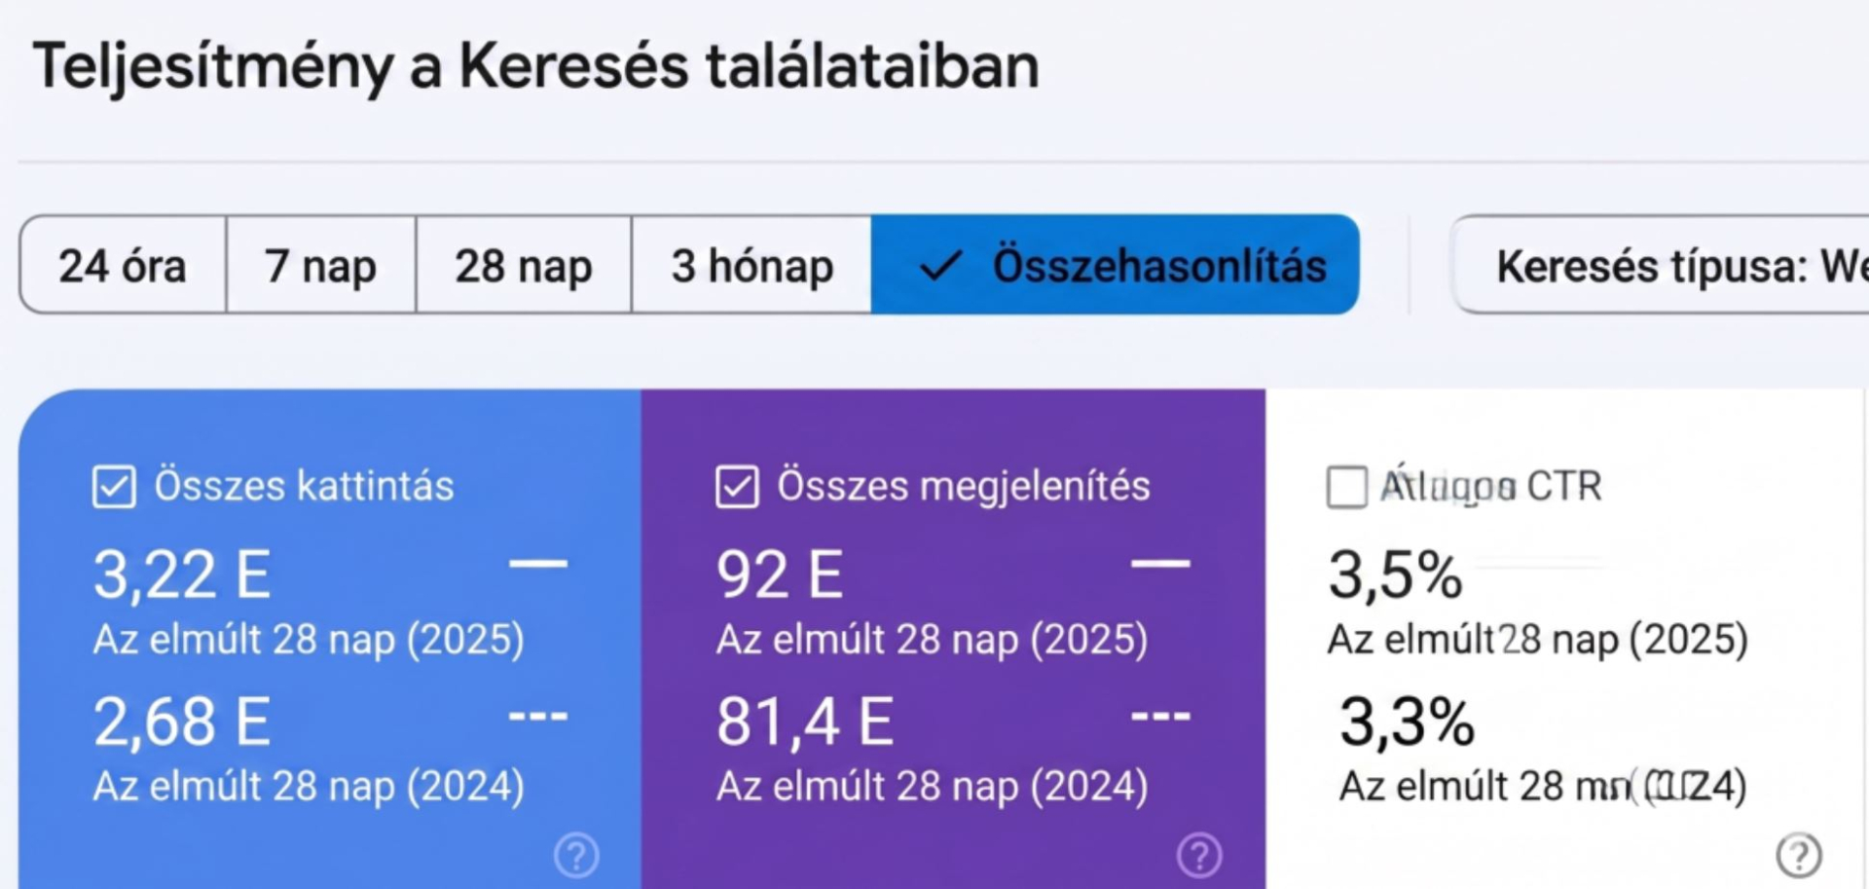Screen dimensions: 1869x889
Task: Open help for Összes kattintás metric
Action: pos(575,855)
